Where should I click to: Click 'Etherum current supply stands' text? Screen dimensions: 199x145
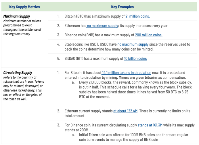(89, 111)
